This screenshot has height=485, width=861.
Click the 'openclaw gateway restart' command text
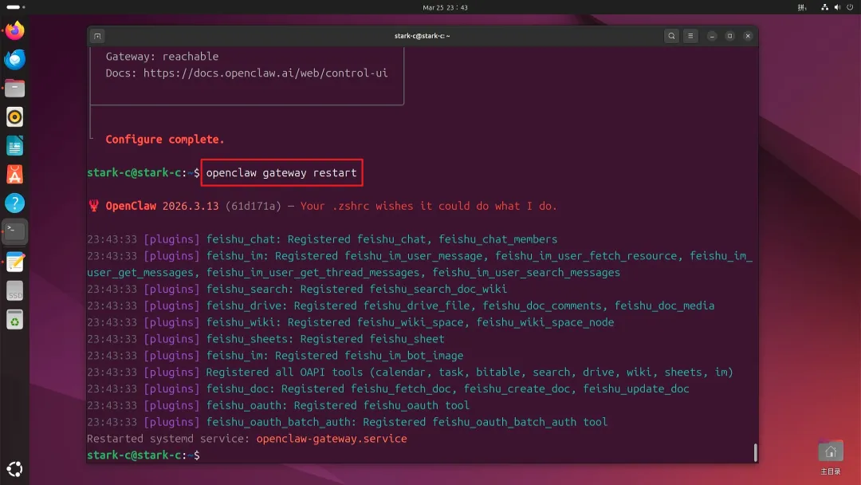click(281, 172)
